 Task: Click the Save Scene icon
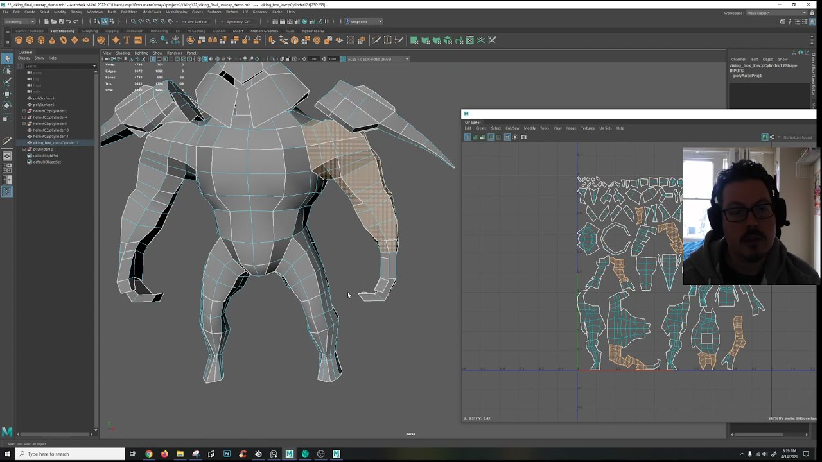[x=61, y=21]
